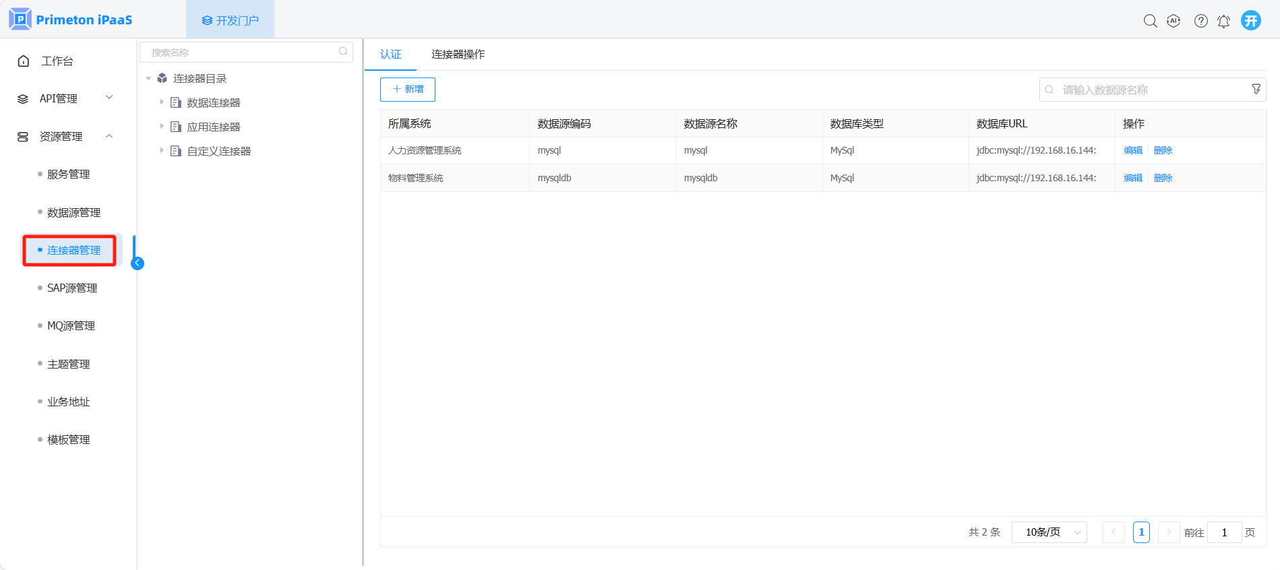The height and width of the screenshot is (570, 1280).
Task: Click the Primeton iPaaS logo
Action: pyautogui.click(x=71, y=20)
